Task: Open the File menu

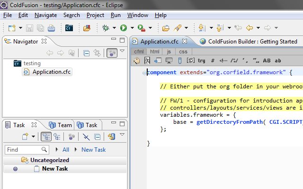Action: coord(8,15)
